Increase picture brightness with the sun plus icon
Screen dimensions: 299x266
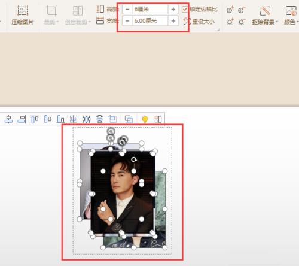pos(230,22)
